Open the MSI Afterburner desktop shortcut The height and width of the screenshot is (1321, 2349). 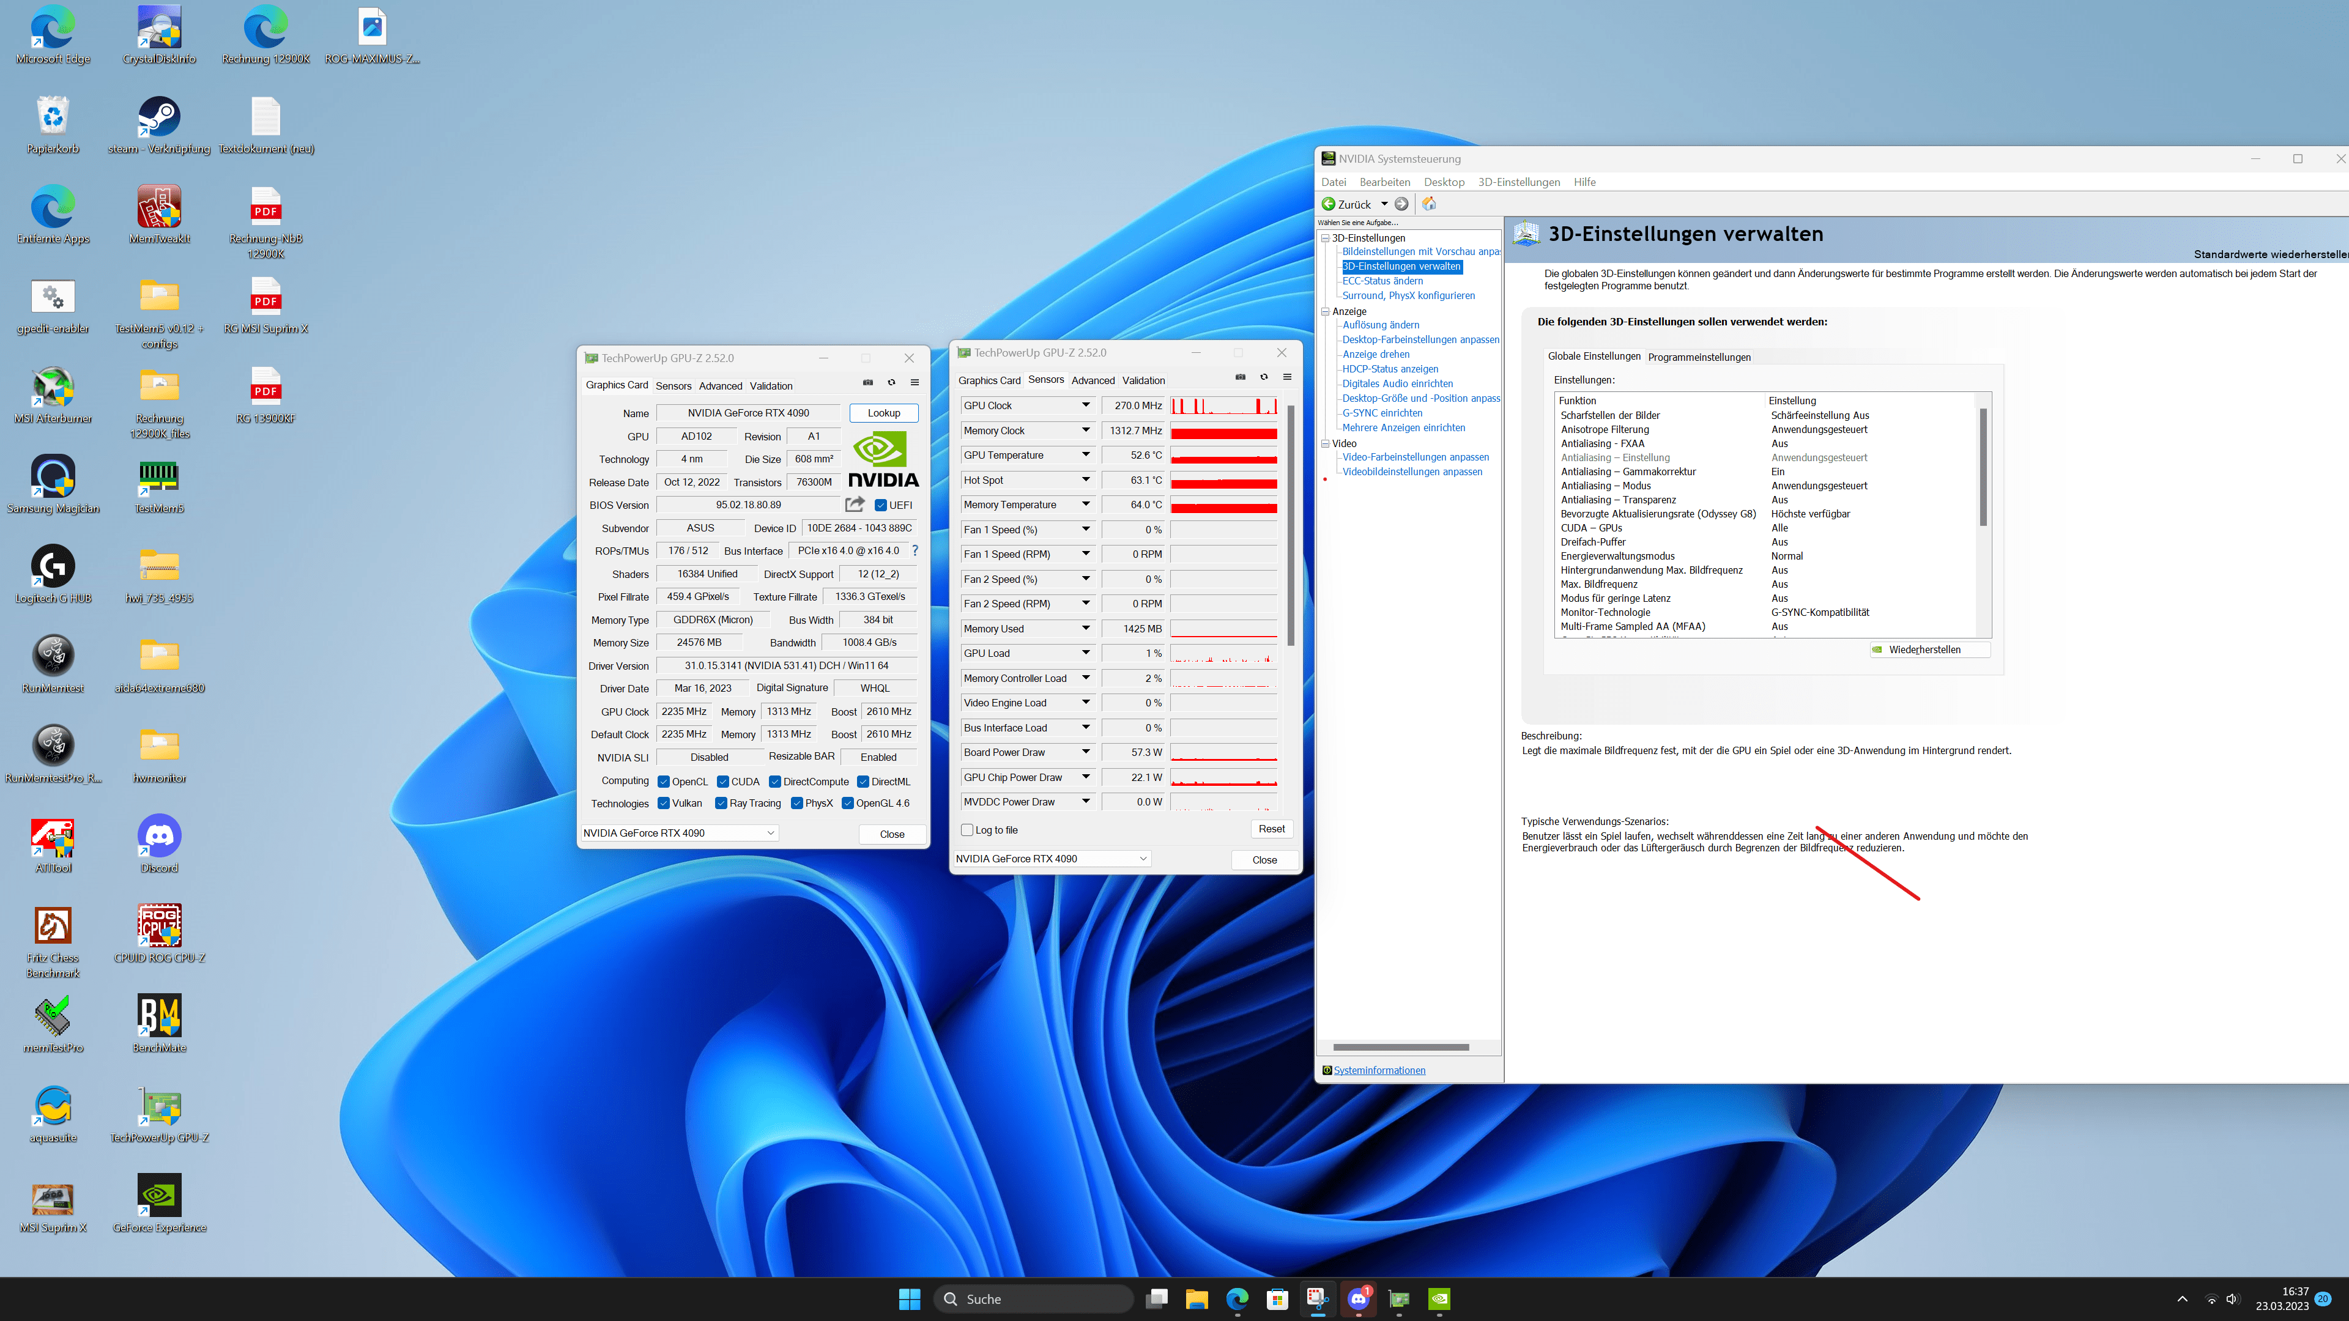(53, 396)
